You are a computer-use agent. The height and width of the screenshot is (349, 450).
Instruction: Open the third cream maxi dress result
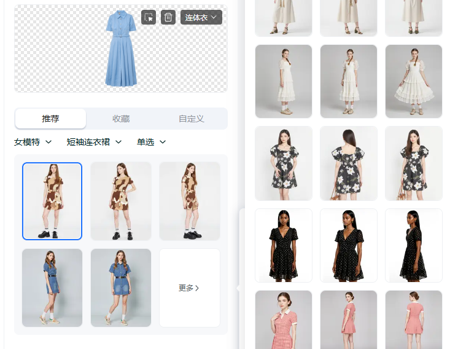(414, 18)
